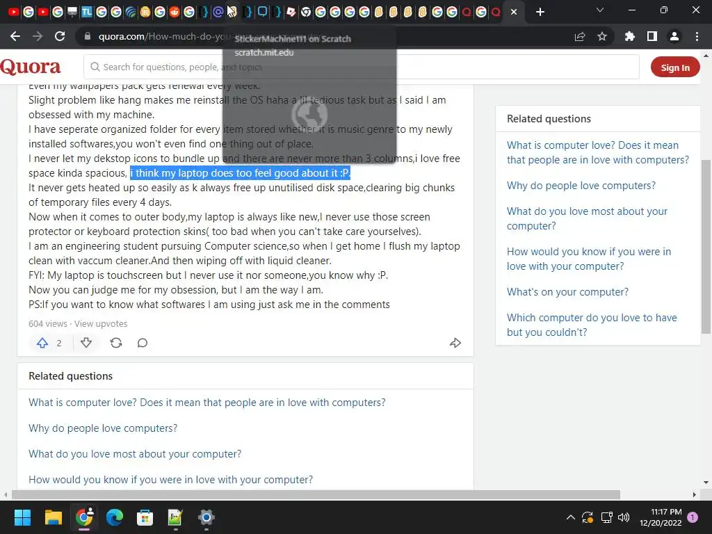
Task: Open the Chrome profile icon
Action: pos(674,36)
